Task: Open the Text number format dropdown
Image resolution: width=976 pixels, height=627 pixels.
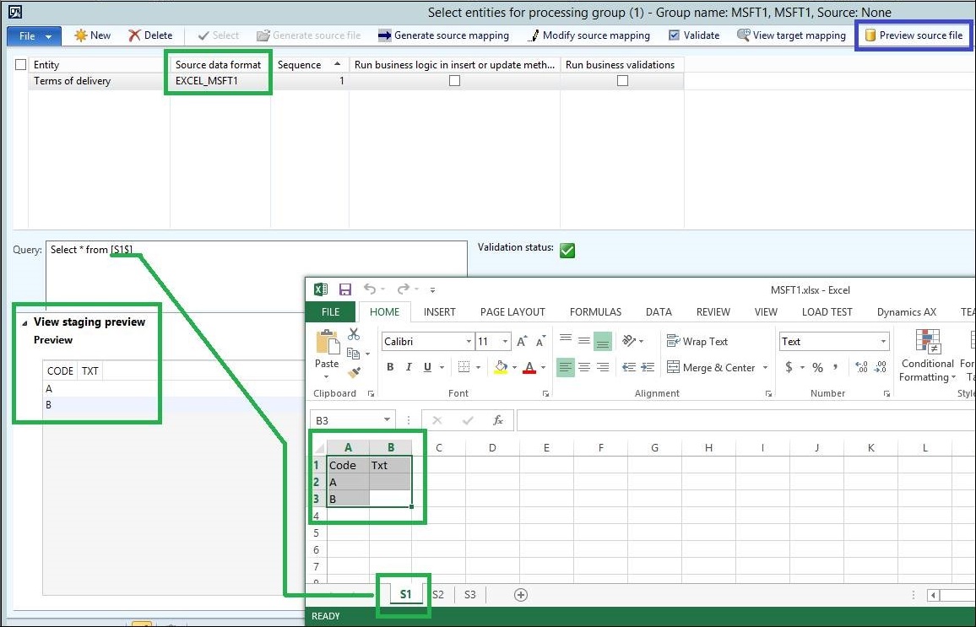Action: pyautogui.click(x=883, y=342)
